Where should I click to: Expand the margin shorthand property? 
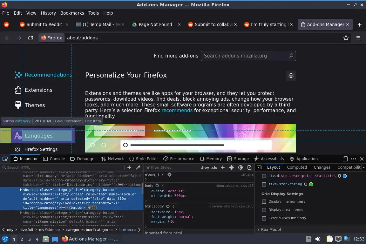pyautogui.click(x=168, y=221)
